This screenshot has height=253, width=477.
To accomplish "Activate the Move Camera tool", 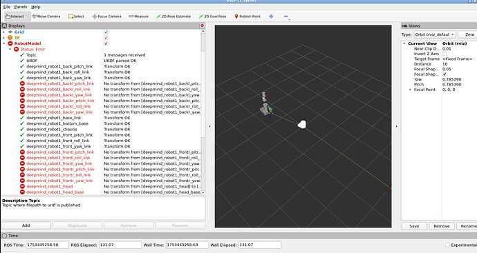I will [x=46, y=17].
